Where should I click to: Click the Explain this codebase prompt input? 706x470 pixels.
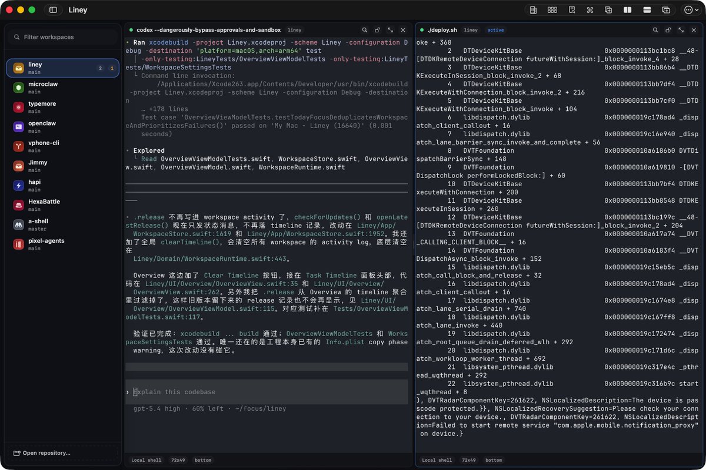(267, 392)
